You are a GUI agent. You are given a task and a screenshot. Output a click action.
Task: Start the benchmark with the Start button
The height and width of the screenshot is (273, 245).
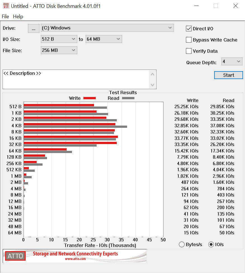pos(228,75)
